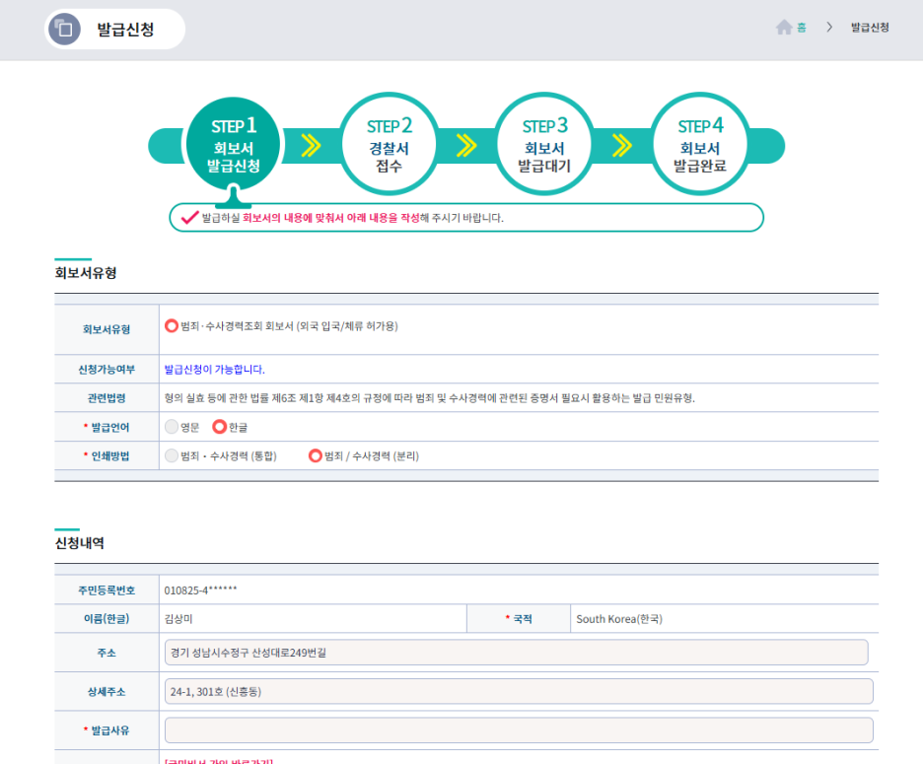Click the 발급신청 page title icon
The image size is (923, 764).
(x=64, y=29)
